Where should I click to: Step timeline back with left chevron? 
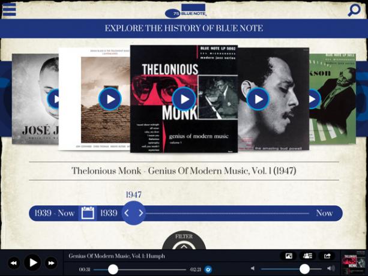127,213
